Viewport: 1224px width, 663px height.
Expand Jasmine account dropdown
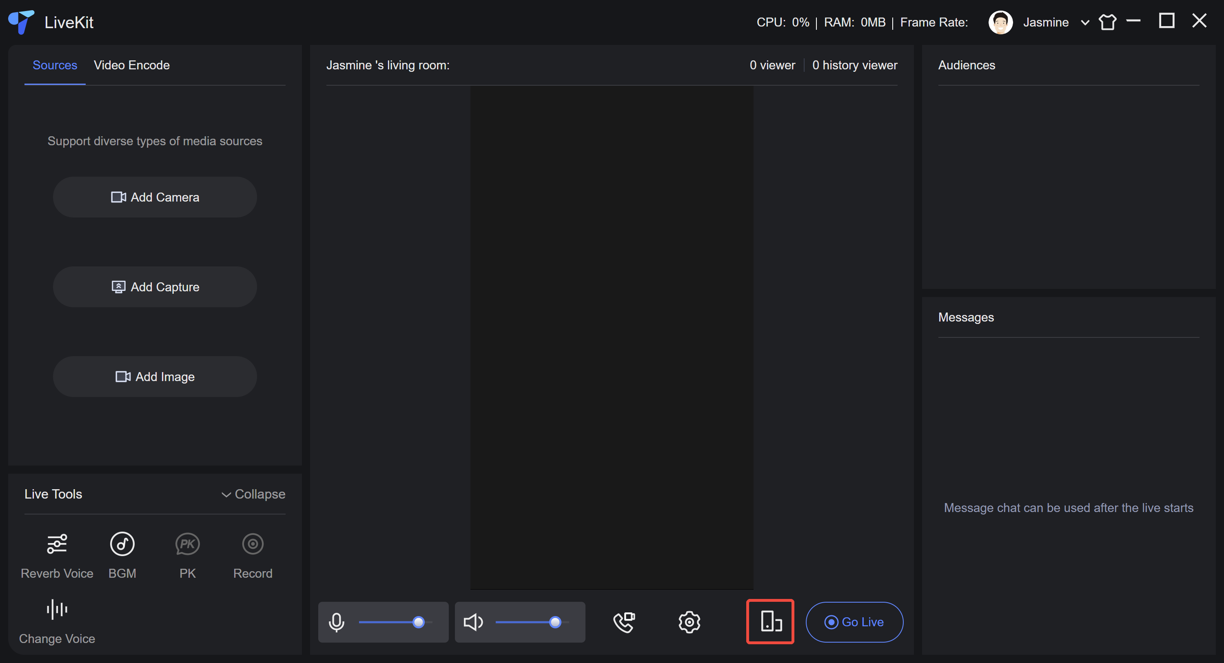[1085, 22]
